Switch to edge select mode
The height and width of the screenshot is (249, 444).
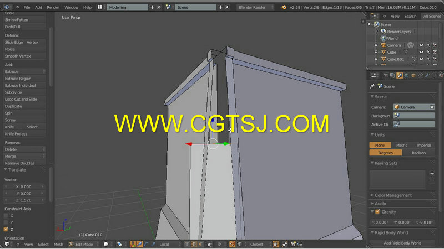(194, 244)
